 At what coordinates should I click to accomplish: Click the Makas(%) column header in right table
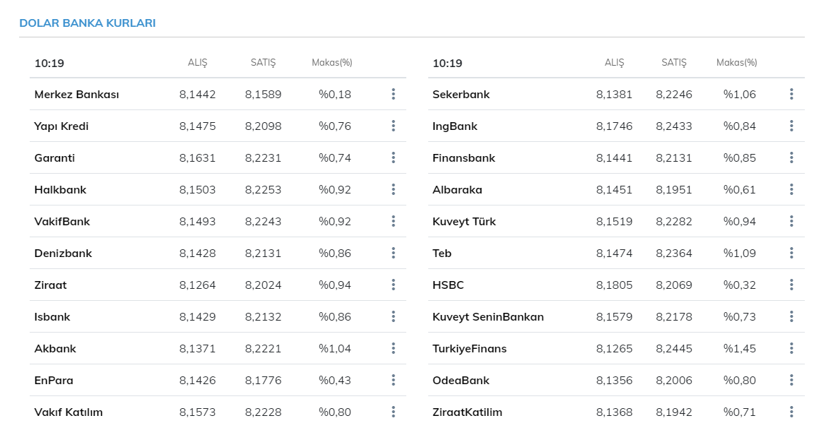[x=736, y=63]
